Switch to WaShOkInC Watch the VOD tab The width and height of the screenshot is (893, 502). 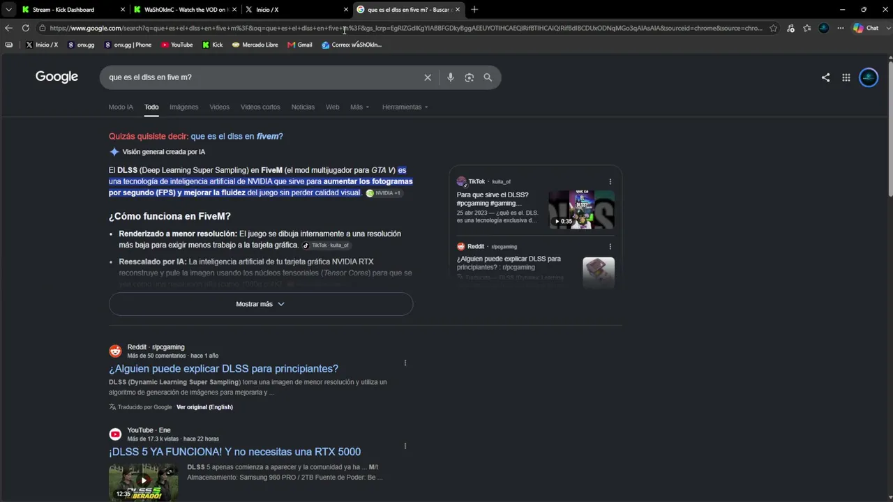(185, 10)
